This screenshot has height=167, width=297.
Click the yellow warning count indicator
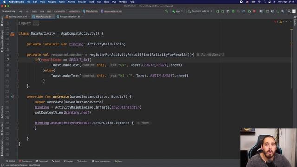click(282, 22)
